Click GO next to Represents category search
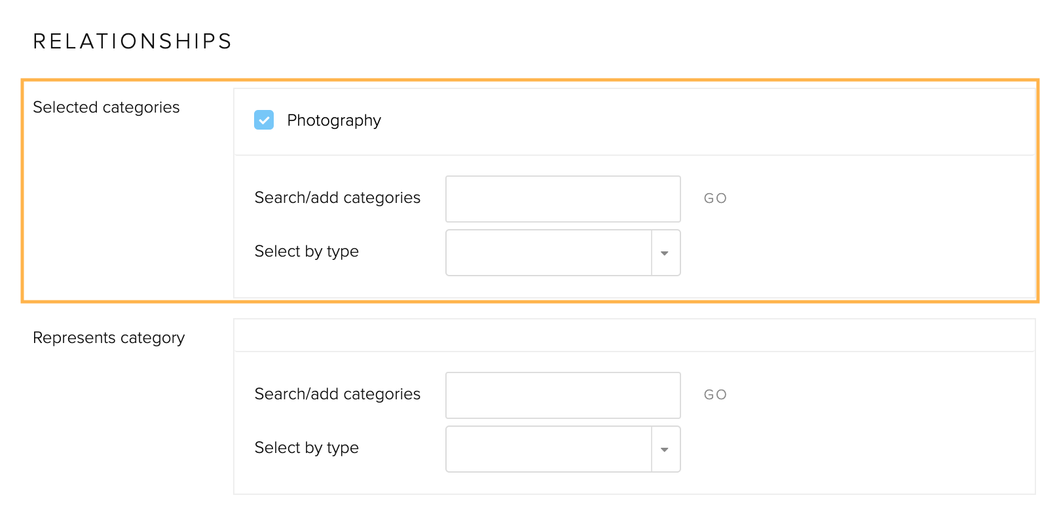Viewport: 1057px width, 525px height. click(715, 395)
